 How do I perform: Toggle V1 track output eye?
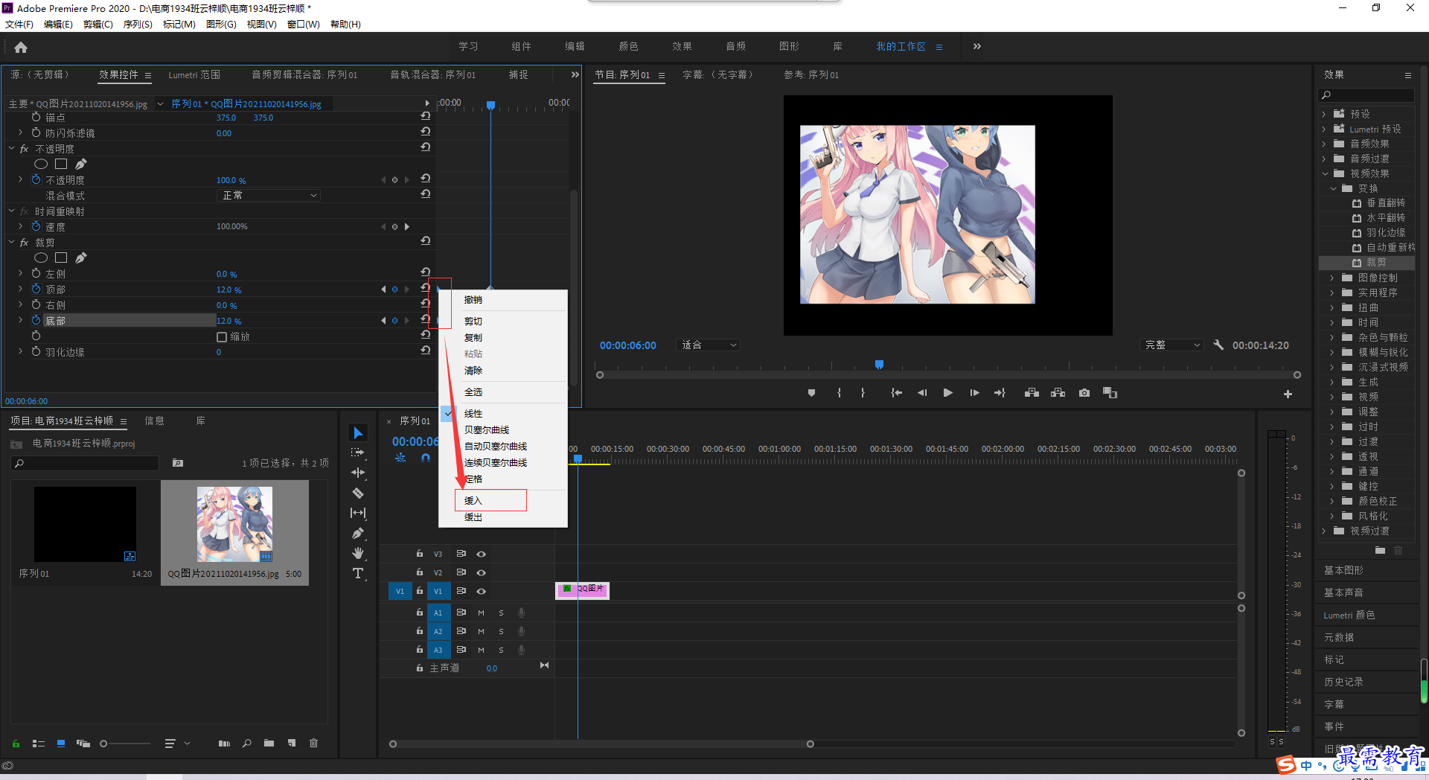(x=481, y=591)
